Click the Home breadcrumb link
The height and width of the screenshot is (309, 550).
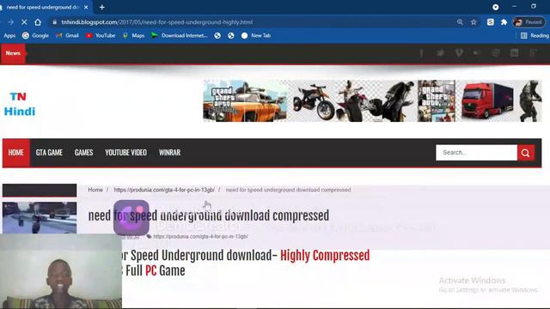(x=95, y=190)
